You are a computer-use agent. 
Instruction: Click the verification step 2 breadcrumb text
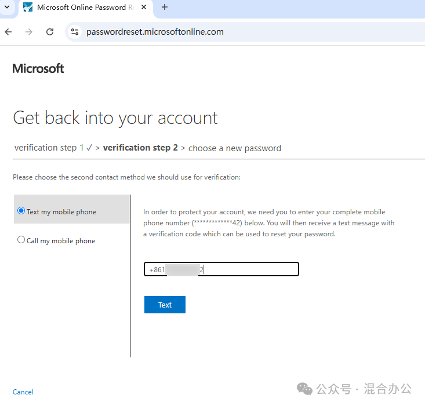click(140, 148)
